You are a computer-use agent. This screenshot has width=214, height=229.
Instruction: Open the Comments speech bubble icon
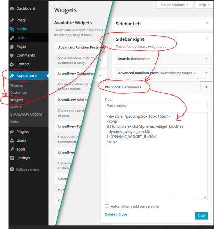[12, 55]
